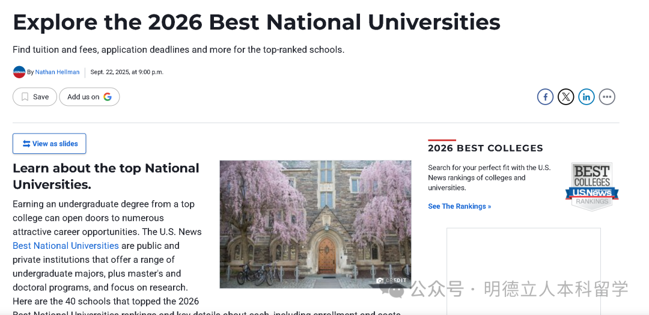649x315 pixels.
Task: Share the article on LinkedIn
Action: (x=587, y=97)
